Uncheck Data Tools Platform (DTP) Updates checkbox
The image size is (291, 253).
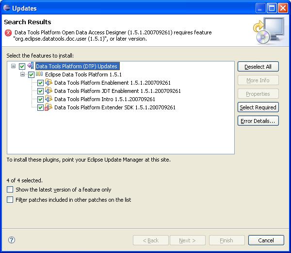(x=22, y=66)
